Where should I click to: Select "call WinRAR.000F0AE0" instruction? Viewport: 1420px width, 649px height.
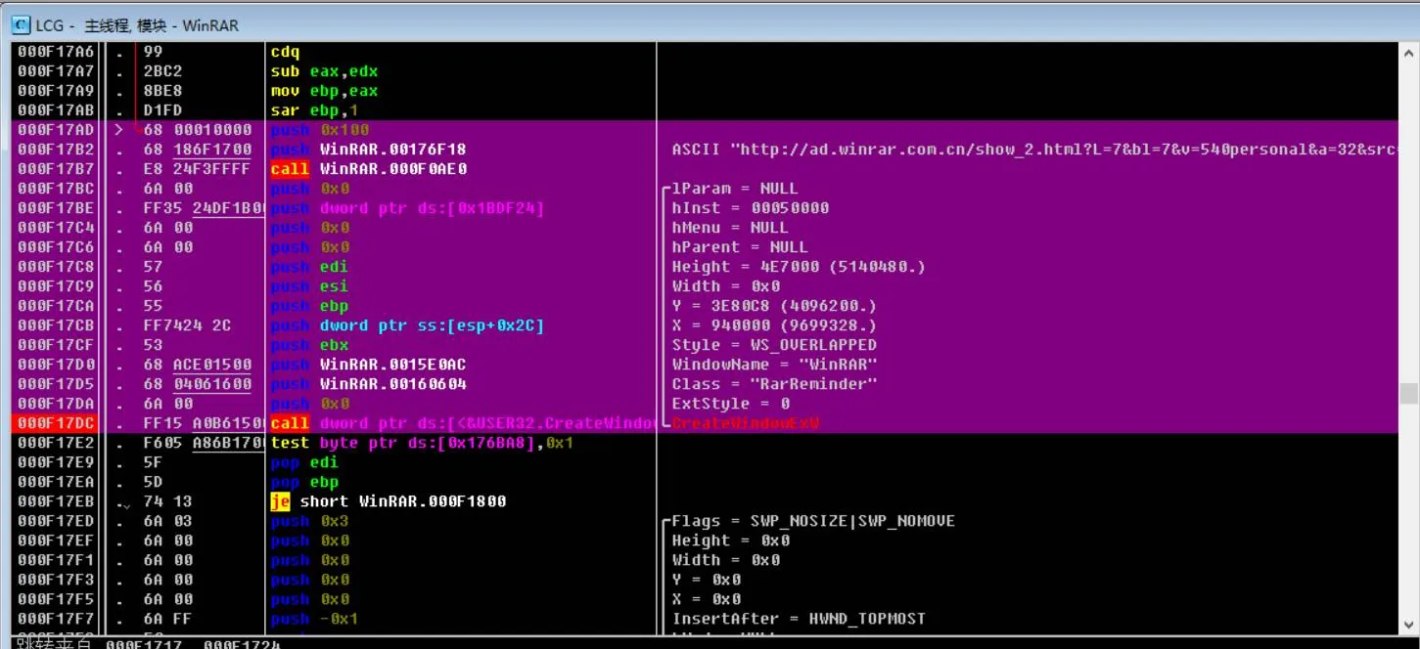(368, 169)
